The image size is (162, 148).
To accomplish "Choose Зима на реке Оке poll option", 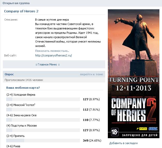I will click(21, 115).
